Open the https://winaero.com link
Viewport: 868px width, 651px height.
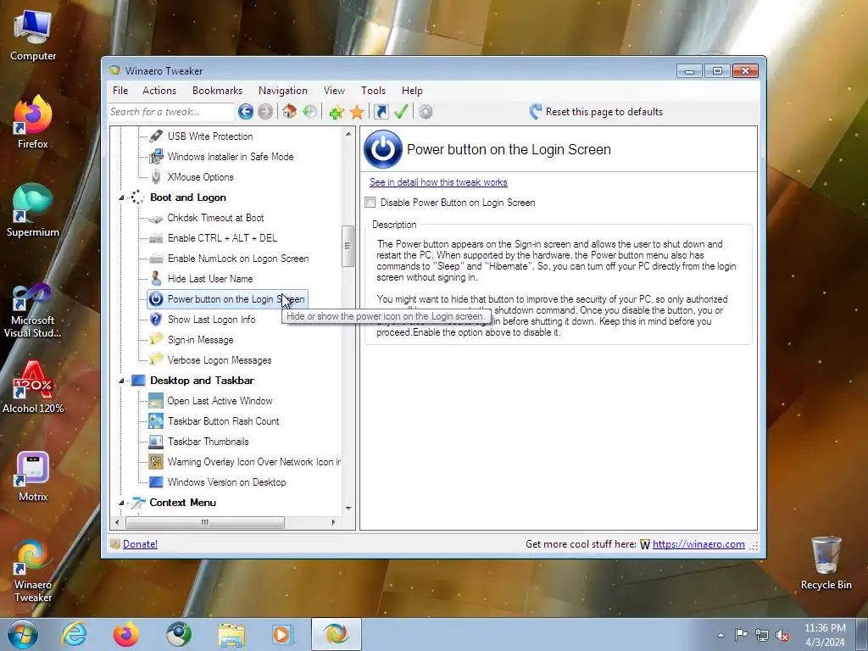pos(698,544)
